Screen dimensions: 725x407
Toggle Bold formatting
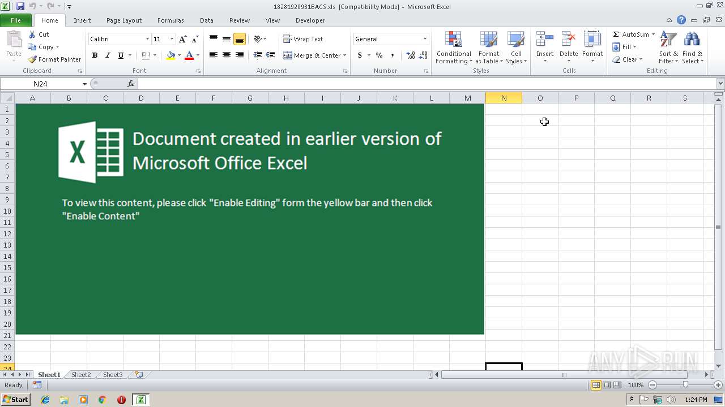pos(95,55)
